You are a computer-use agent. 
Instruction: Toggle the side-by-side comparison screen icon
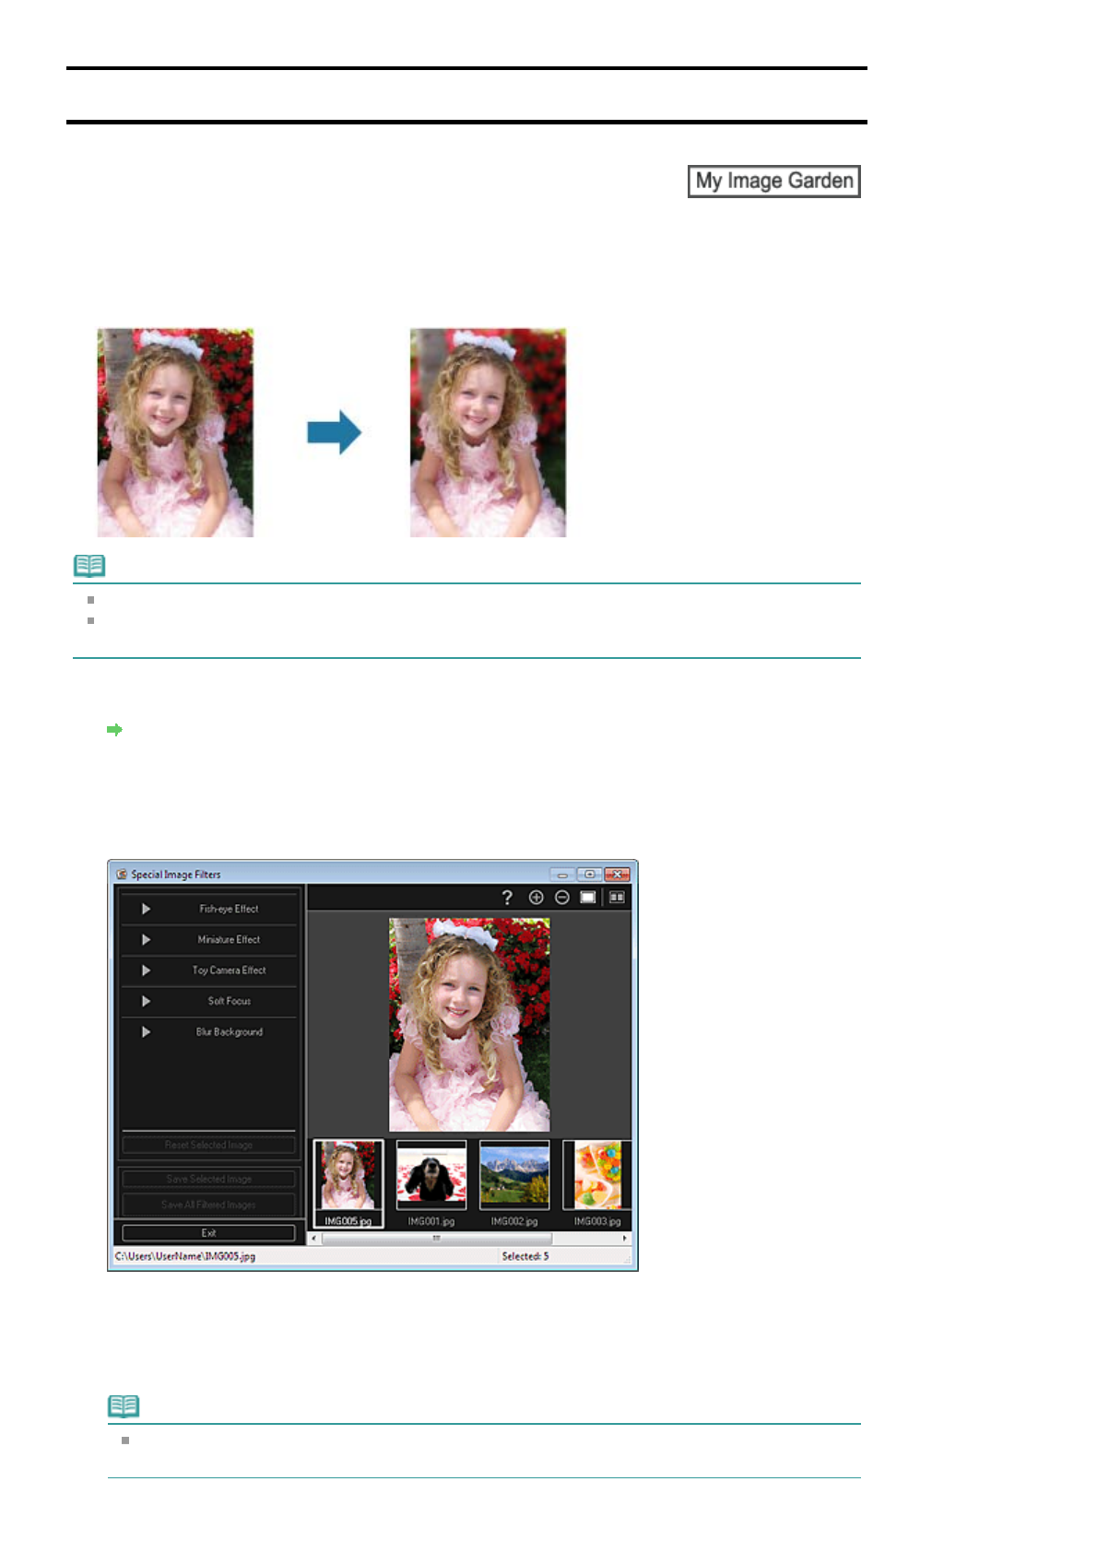click(617, 897)
